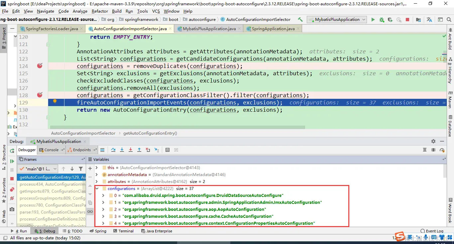This screenshot has width=454, height=244.
Task: Click getAutoConfigurationEntry() in the editor breadcrumb
Action: (x=150, y=133)
